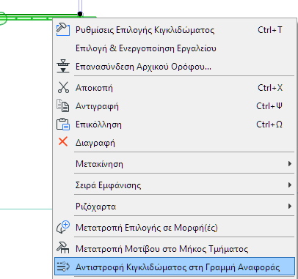Expand the Μετακίνηση submenu arrow

coord(290,163)
